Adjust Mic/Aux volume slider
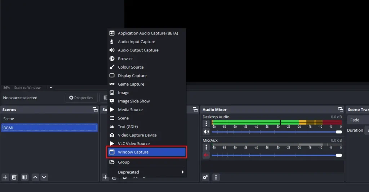The image size is (369, 192). pos(277,155)
